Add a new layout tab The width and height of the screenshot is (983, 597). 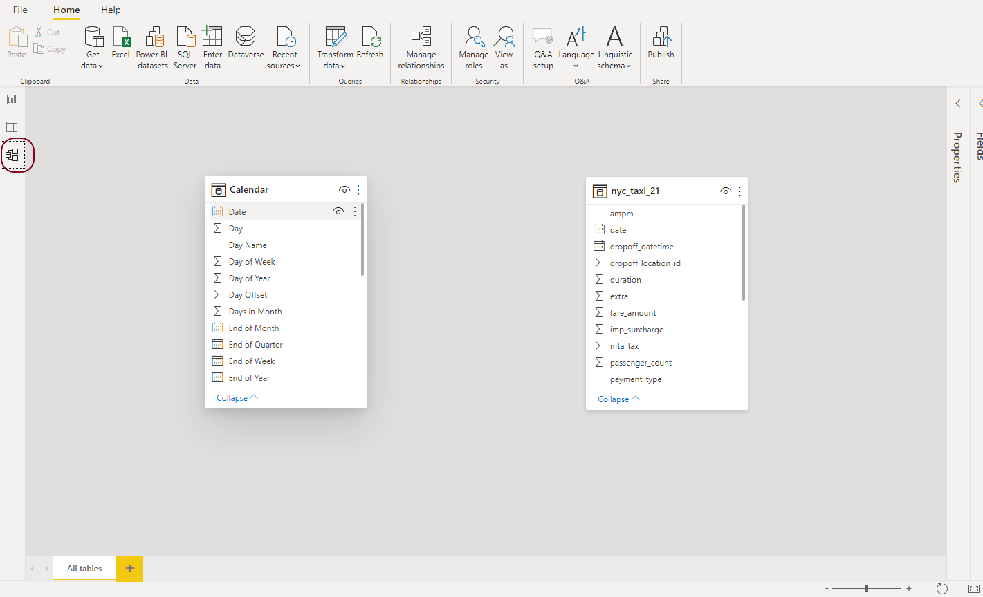[129, 569]
